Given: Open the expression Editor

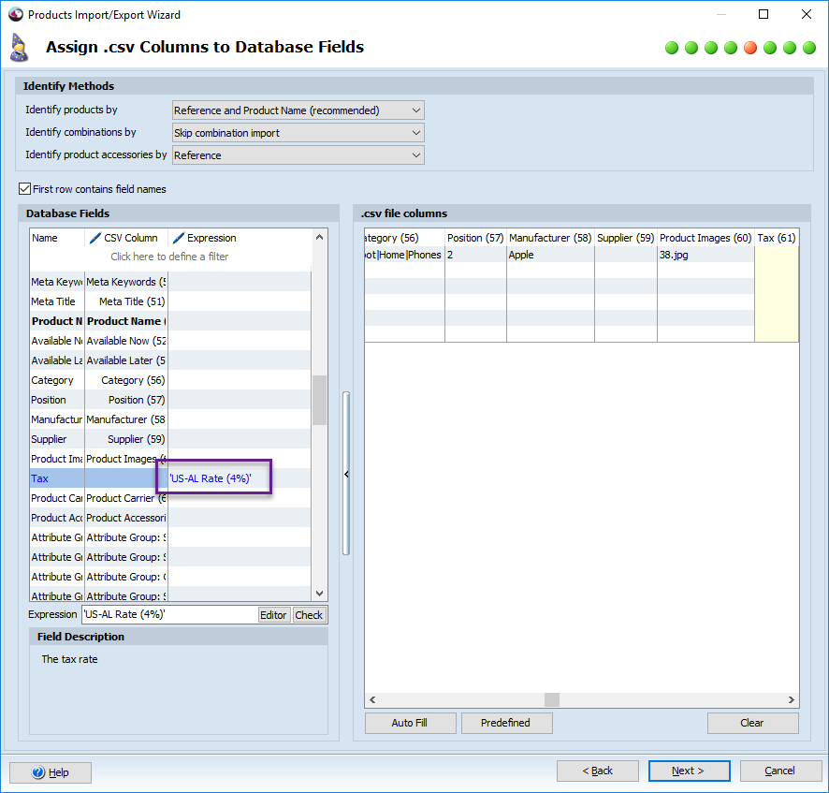Looking at the screenshot, I should coord(273,615).
